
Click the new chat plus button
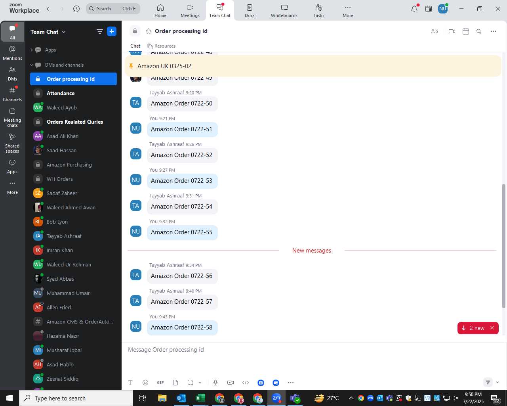point(112,31)
